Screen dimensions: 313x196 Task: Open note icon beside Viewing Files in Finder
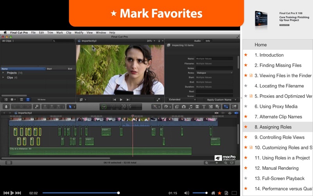(x=251, y=75)
